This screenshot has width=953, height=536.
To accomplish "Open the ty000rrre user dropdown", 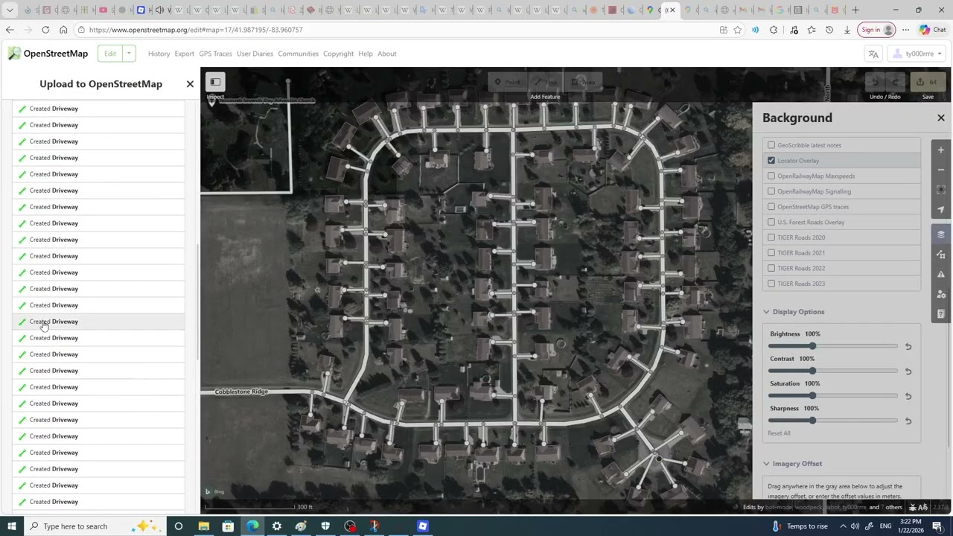I will click(x=919, y=54).
